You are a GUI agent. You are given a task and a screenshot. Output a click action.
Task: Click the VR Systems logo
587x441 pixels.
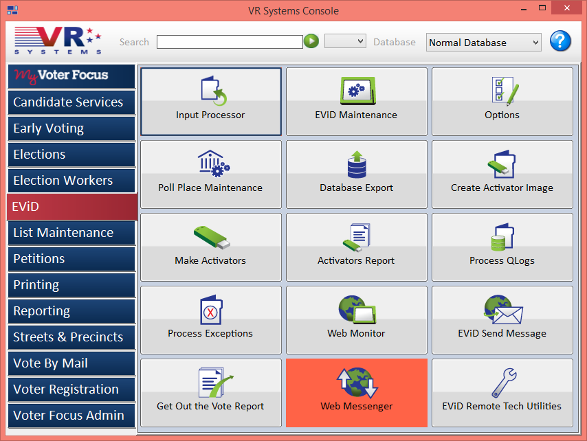pos(58,41)
